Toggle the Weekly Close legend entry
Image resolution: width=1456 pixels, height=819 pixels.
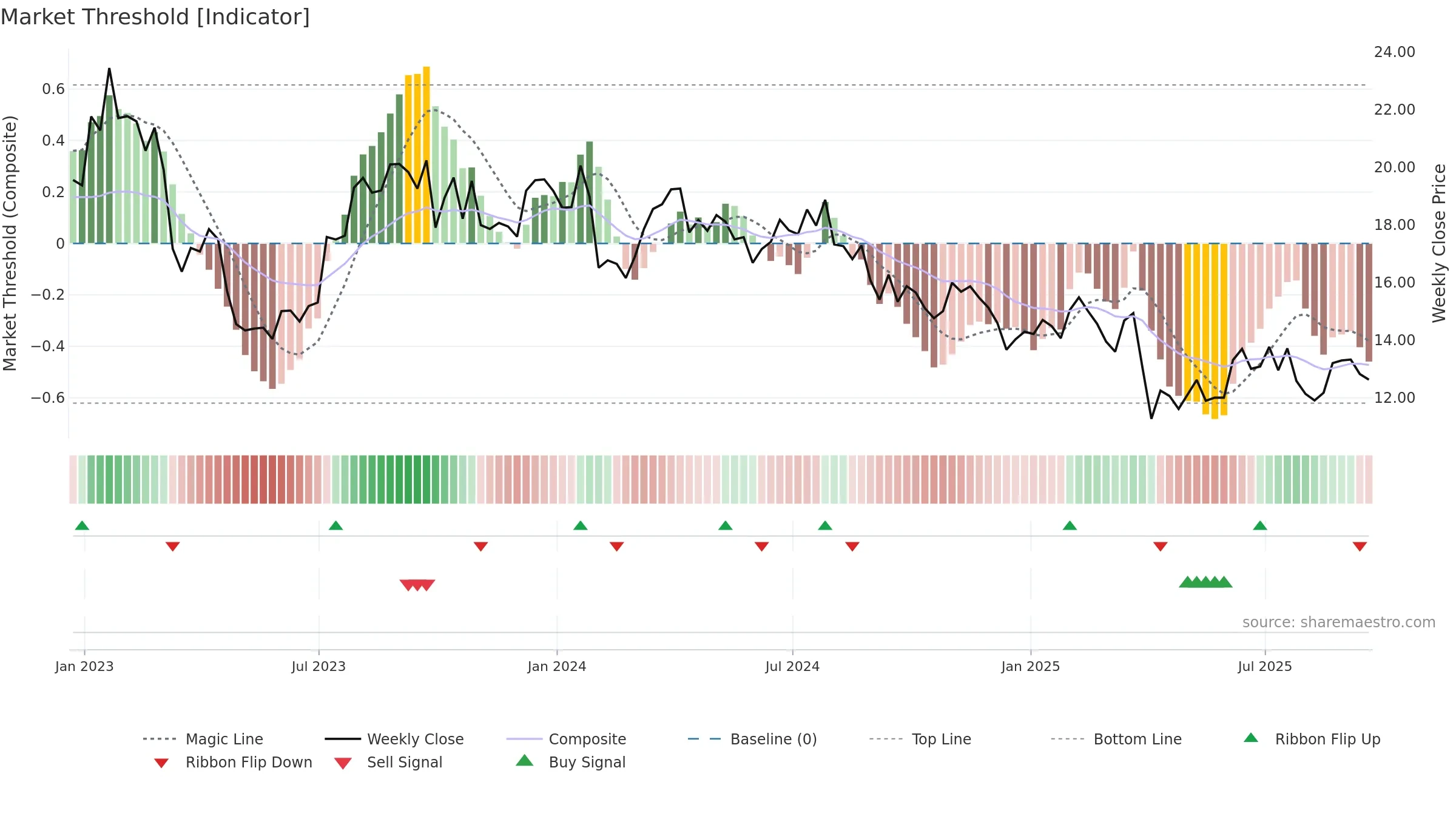click(394, 739)
